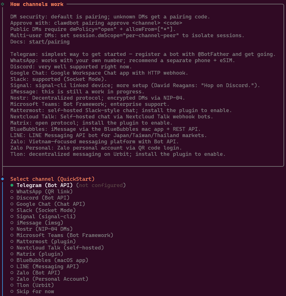Select Discord (Bot API) option
Image resolution: width=286 pixels, height=296 pixels.
pyautogui.click(x=43, y=198)
